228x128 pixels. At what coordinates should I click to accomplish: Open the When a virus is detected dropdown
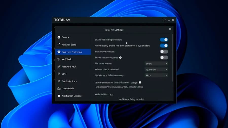156,70
